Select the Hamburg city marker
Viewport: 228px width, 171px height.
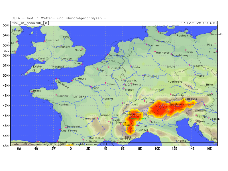157,40
